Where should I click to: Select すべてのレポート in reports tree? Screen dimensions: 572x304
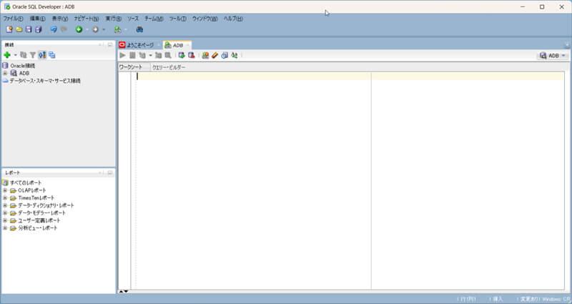26,183
